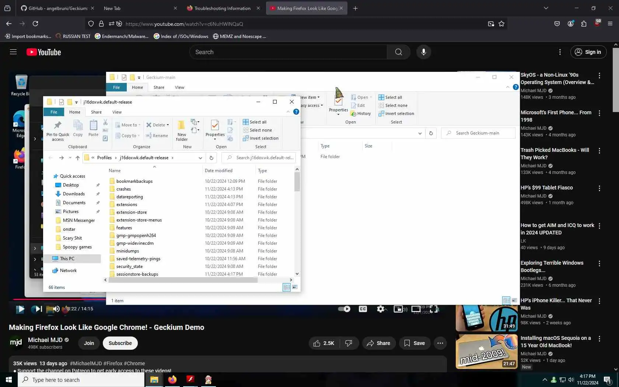Open the Firefox application menu

pyautogui.click(x=610, y=24)
